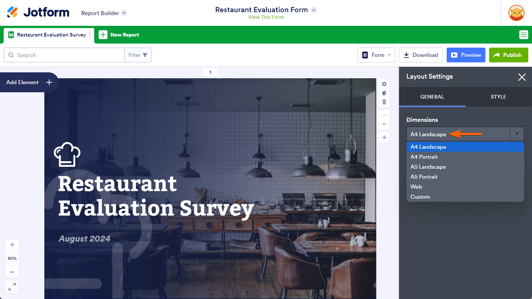Select A4 Portrait dimension option
The image size is (532, 299).
[424, 157]
